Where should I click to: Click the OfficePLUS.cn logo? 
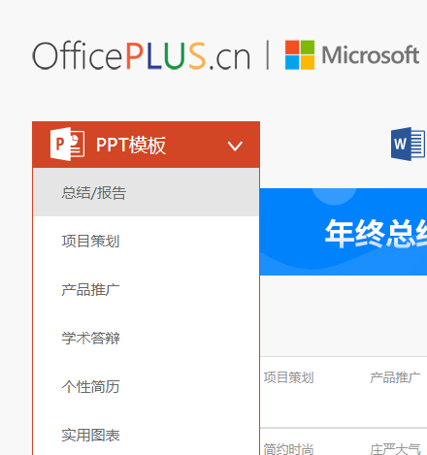click(142, 55)
